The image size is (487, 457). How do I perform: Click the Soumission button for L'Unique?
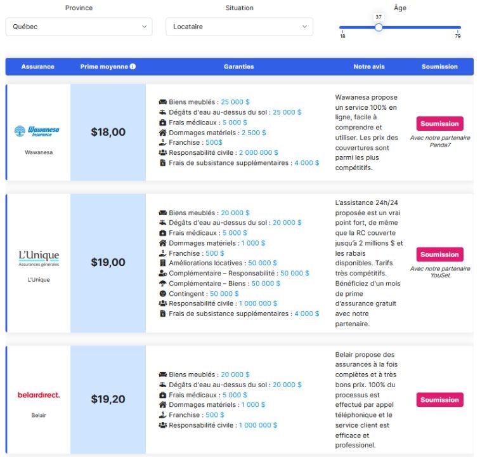coord(440,255)
